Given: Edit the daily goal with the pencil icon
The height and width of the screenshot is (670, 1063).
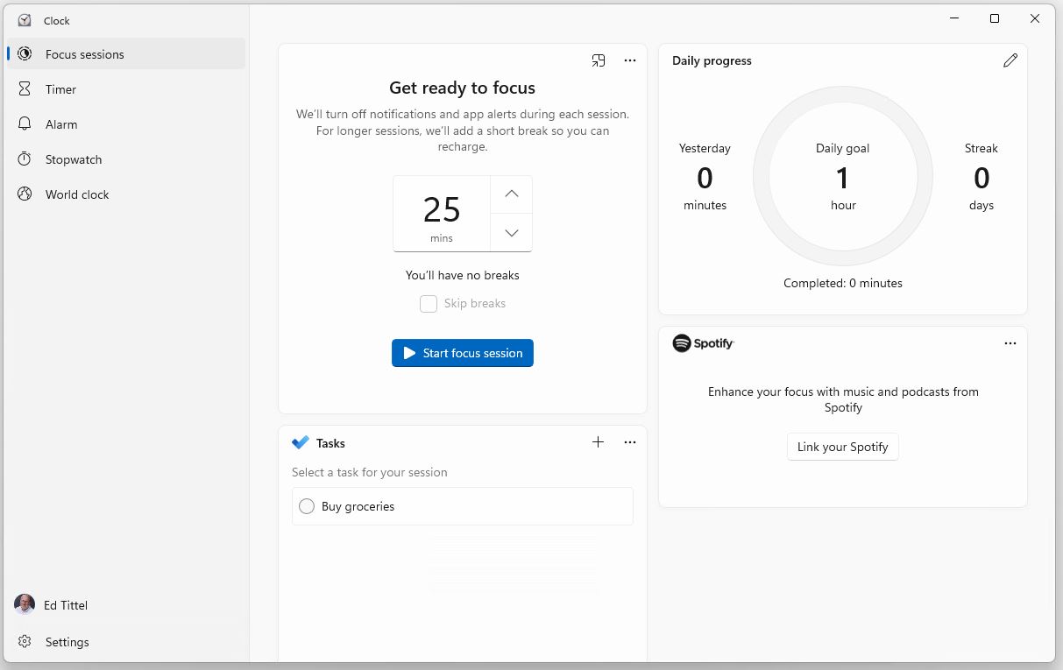Looking at the screenshot, I should coord(1010,60).
